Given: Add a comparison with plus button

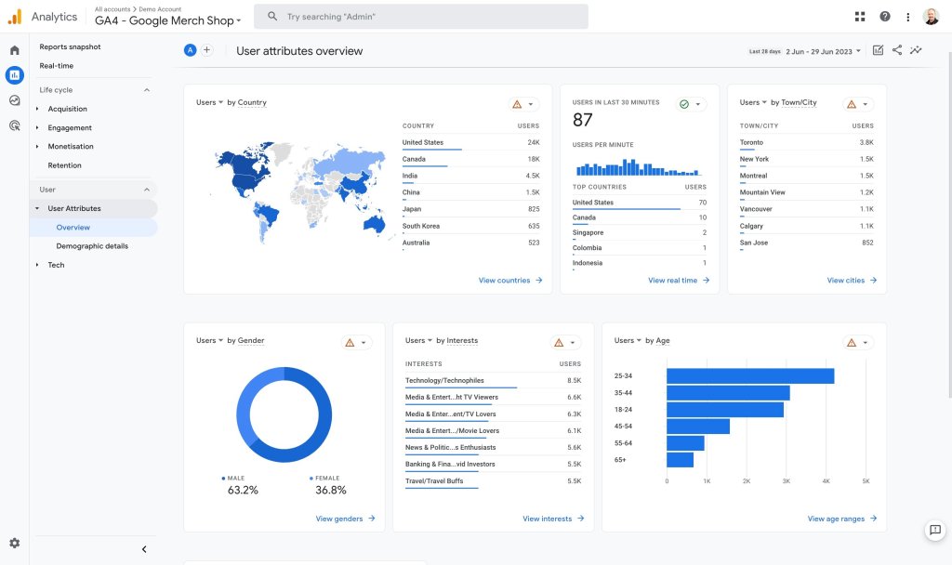Looking at the screenshot, I should click(207, 50).
